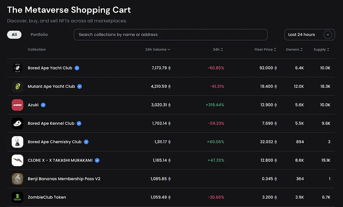343x207 pixels.
Task: Switch to the Portfolio tab
Action: (x=39, y=34)
